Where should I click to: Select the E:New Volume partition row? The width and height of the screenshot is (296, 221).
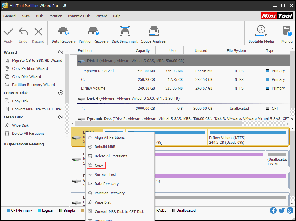click(184, 88)
